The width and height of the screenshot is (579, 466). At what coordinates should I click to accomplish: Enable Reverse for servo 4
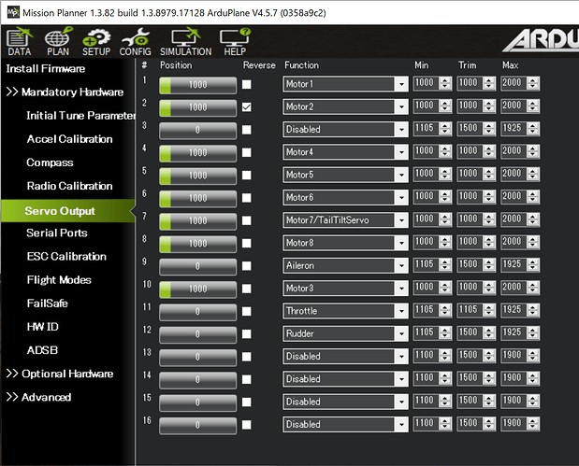click(247, 152)
